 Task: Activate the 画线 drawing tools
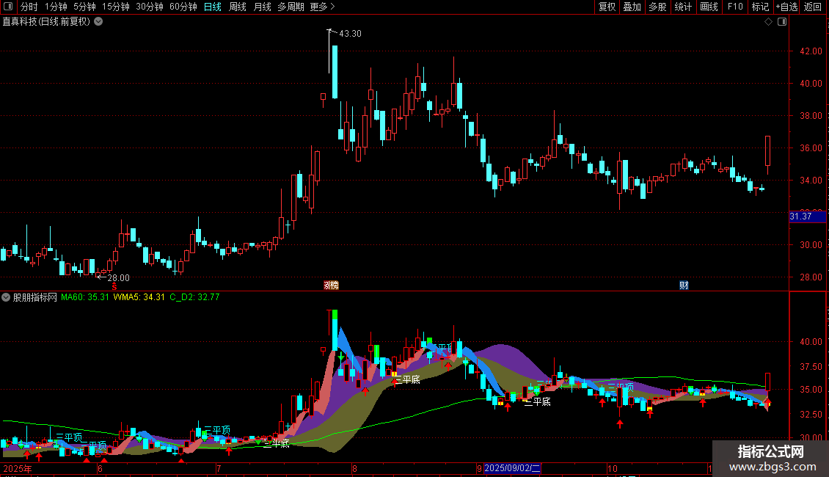[x=709, y=7]
